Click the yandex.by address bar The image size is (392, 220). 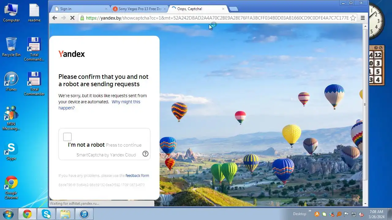point(217,18)
